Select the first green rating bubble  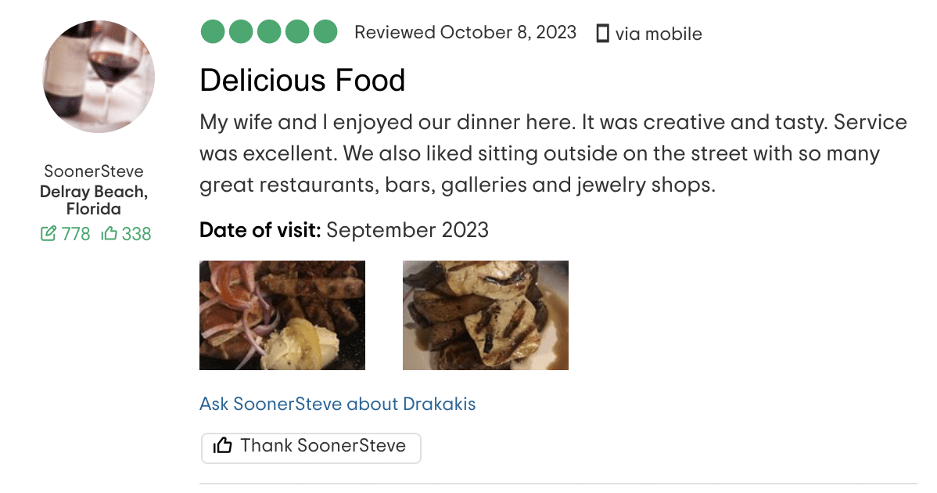click(211, 31)
